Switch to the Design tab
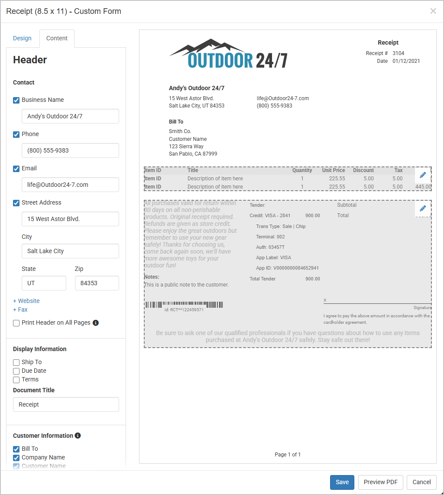This screenshot has width=444, height=495. tap(22, 38)
